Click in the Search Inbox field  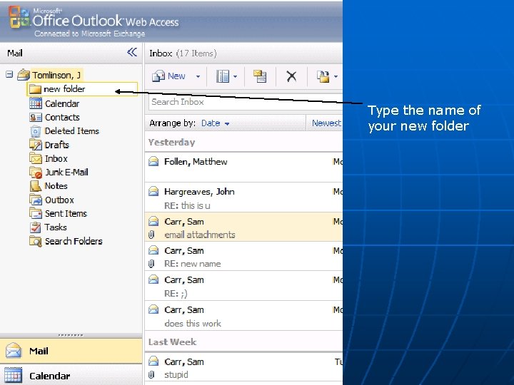(x=245, y=102)
